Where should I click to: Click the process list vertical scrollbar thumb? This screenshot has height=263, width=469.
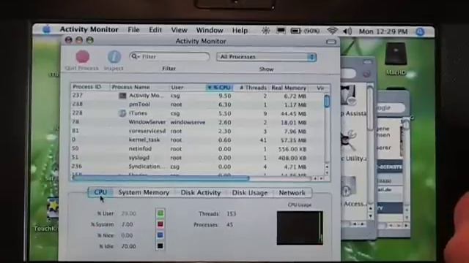[327, 101]
